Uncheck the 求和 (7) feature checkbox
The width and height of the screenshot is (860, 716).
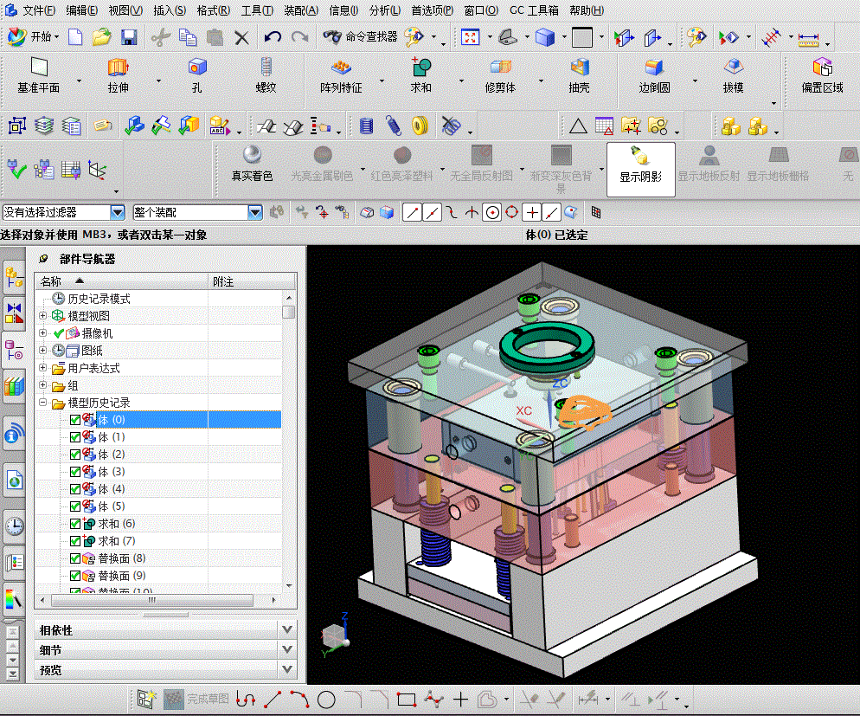[x=75, y=541]
